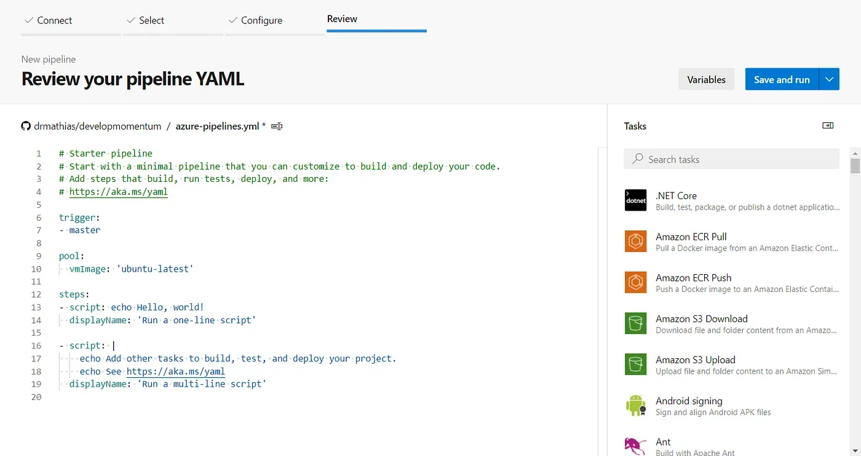This screenshot has height=456, width=861.
Task: Collapse the Tasks panel with its hide icon
Action: [828, 125]
